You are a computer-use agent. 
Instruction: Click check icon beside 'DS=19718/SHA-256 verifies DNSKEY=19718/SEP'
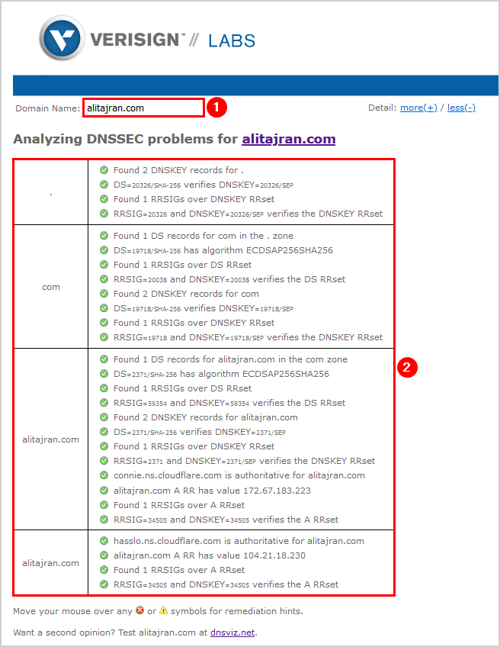click(104, 307)
